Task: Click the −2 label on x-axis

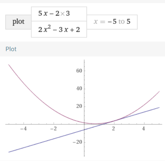Action: pos(54,129)
